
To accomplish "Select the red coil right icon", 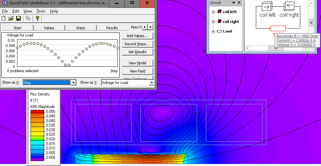I will [219, 21].
